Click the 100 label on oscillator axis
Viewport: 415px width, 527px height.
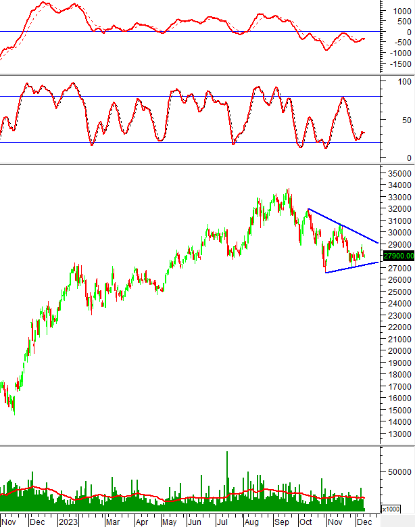pos(405,82)
